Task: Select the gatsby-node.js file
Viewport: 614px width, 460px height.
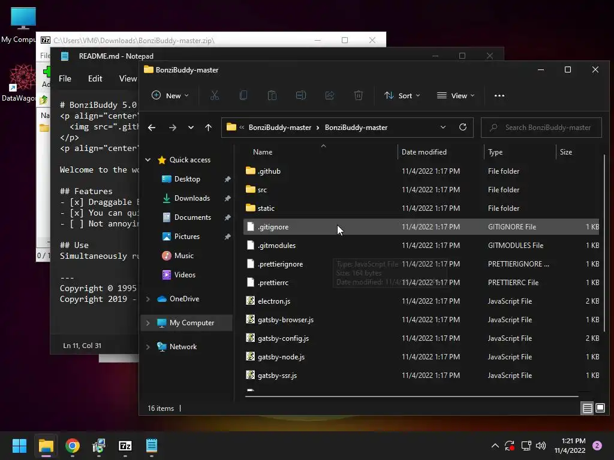Action: tap(422, 357)
